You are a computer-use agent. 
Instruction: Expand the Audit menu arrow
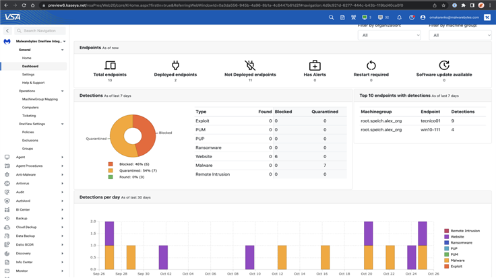[62, 192]
